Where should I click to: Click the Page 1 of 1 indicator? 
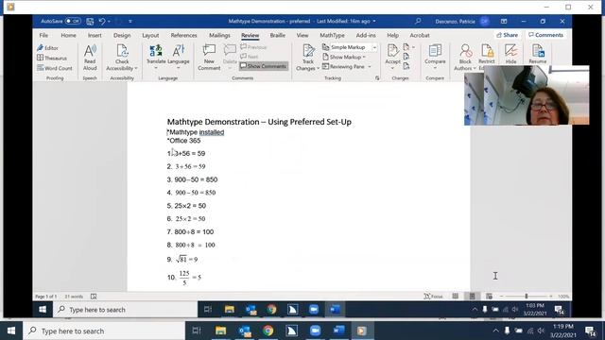pos(46,297)
